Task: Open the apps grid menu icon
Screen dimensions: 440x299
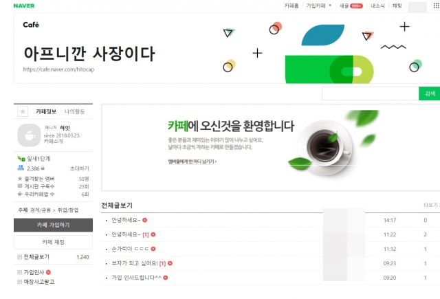Action: (x=437, y=6)
